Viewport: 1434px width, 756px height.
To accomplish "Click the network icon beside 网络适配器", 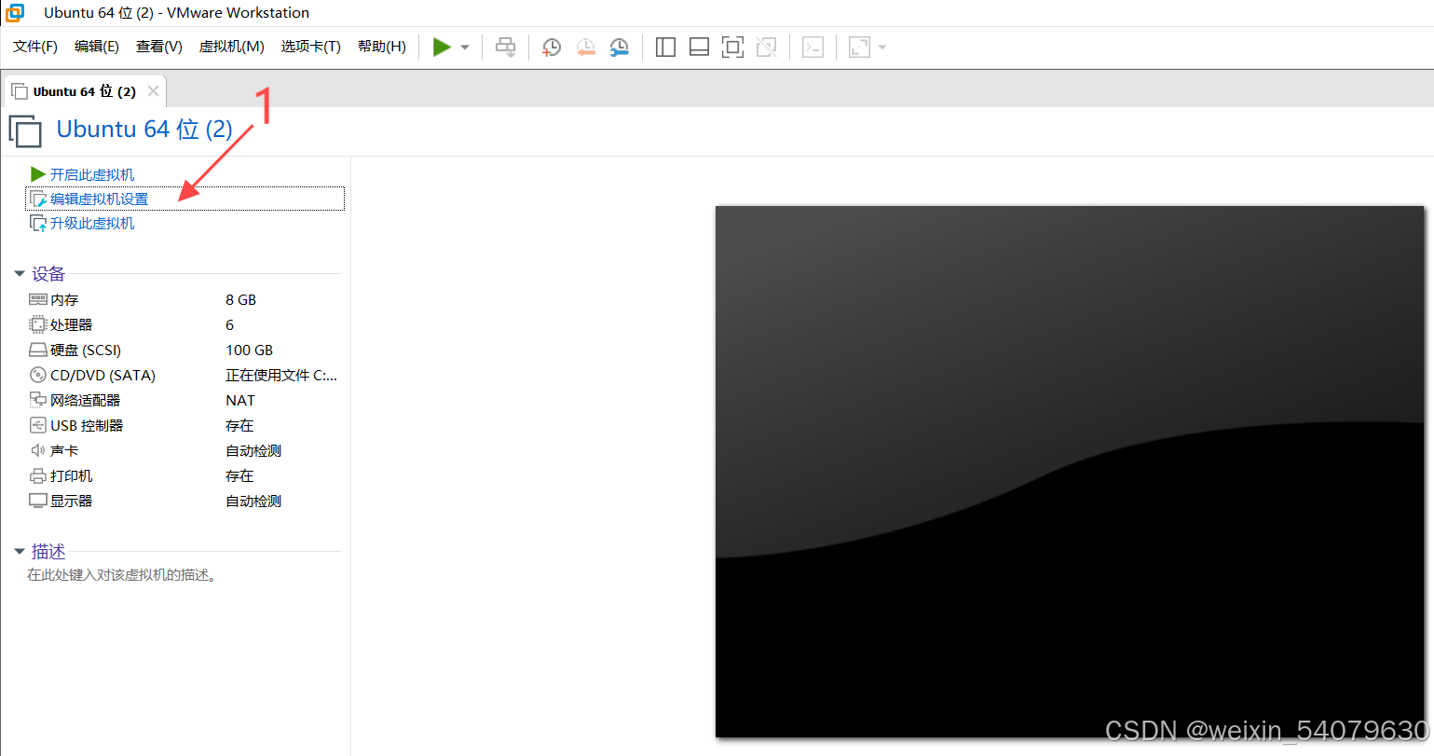I will [38, 400].
